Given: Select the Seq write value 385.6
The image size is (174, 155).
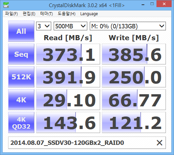Looking at the screenshot, I should 134,54.
